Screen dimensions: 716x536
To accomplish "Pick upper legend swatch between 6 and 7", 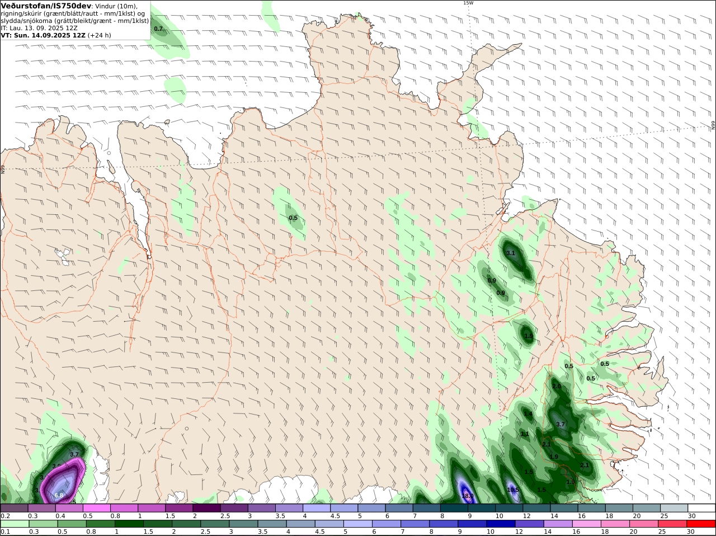I will point(399,508).
